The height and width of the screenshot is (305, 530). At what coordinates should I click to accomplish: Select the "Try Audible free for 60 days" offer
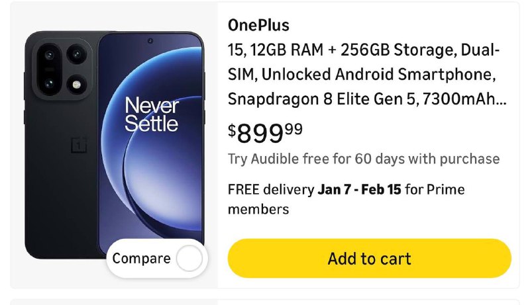pos(363,159)
